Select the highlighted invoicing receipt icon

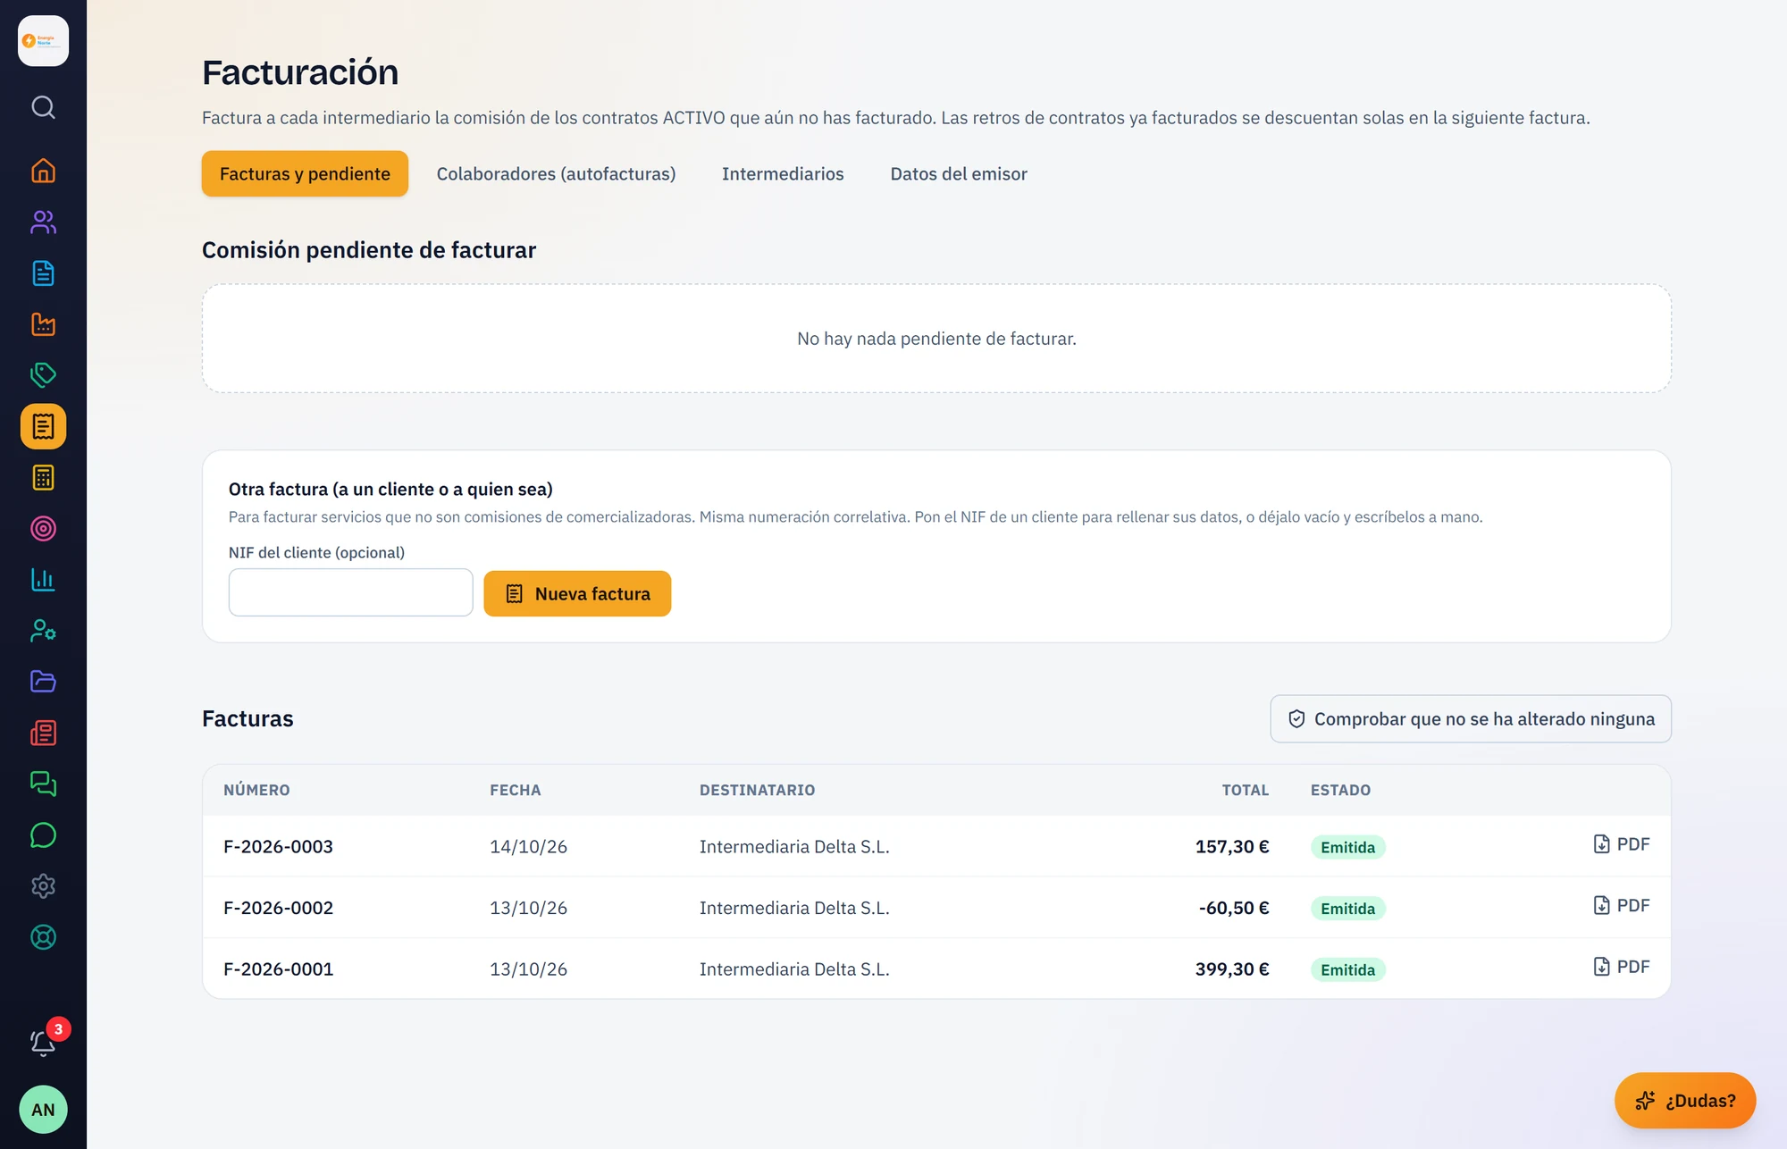tap(43, 426)
